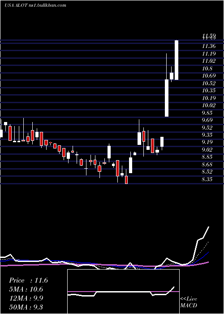Click the 8.85 price axis label

point(207,157)
